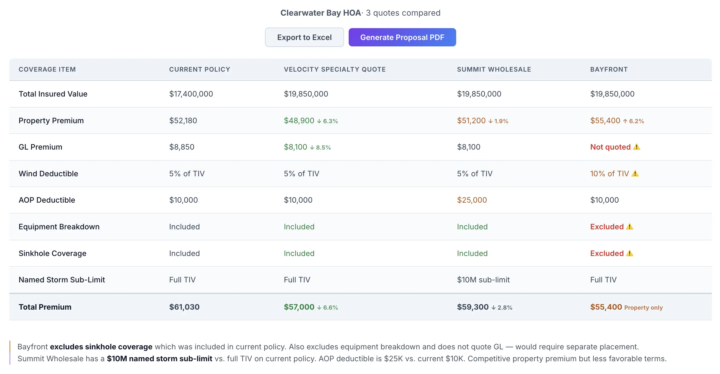Select the Velocity Specialty Quote column header
720x374 pixels.
click(335, 70)
